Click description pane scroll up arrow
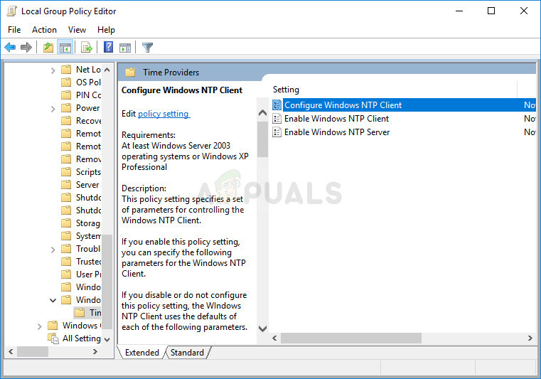The width and height of the screenshot is (541, 379). pyautogui.click(x=262, y=113)
